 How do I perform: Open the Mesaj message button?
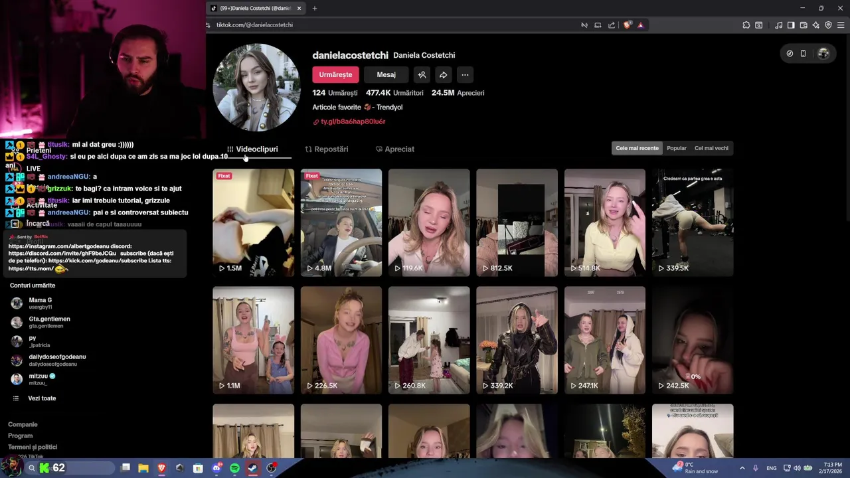click(386, 75)
